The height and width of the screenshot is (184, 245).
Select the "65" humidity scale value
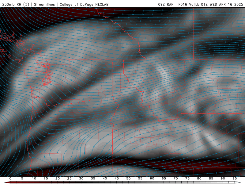click(164, 178)
